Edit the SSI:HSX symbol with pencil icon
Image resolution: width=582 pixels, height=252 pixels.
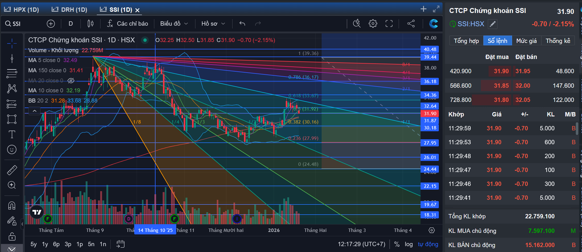493,24
